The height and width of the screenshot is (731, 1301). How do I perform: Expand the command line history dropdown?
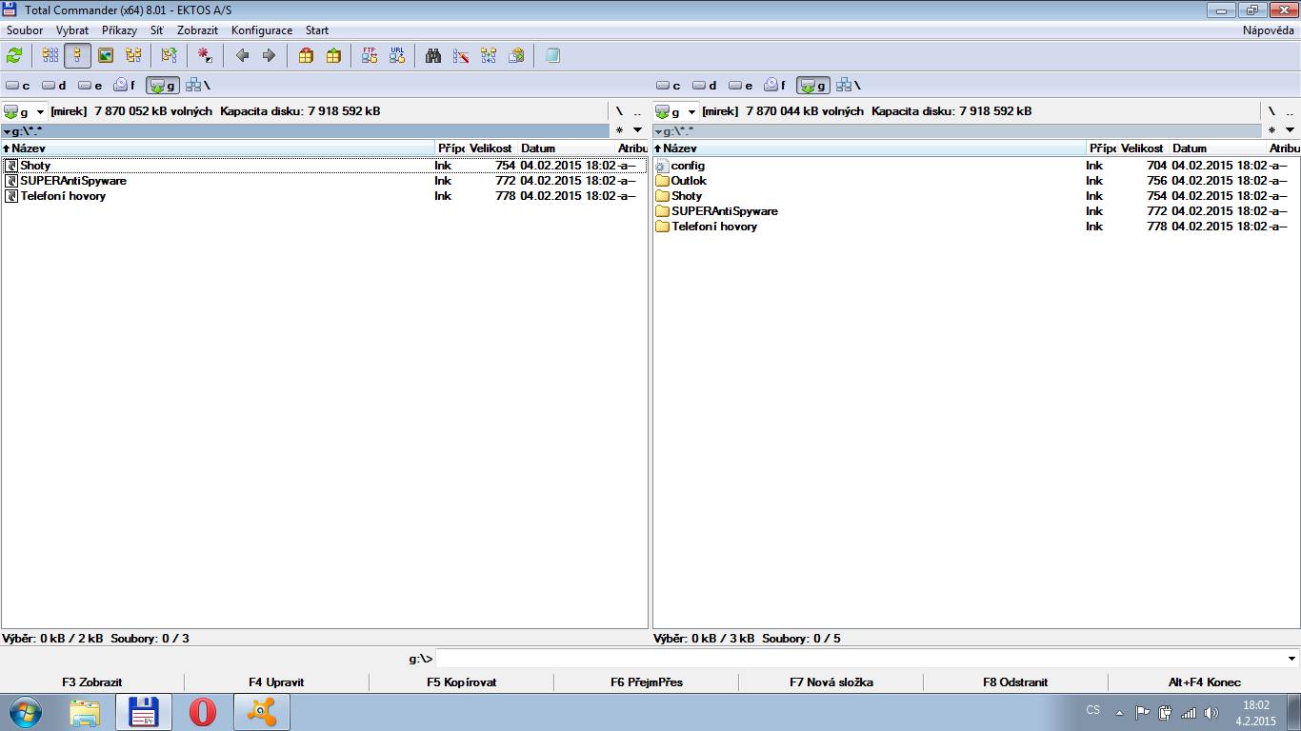(x=1291, y=659)
